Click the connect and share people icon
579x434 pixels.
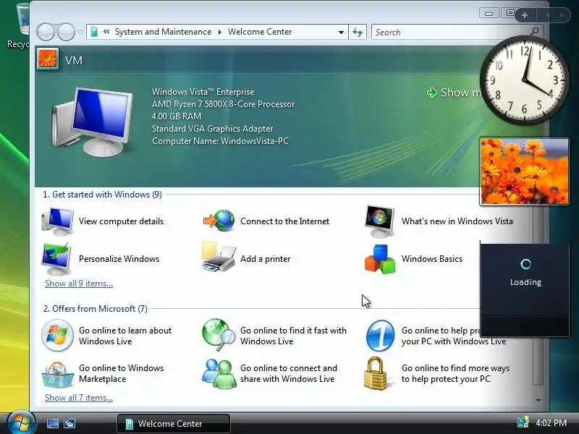tap(219, 374)
